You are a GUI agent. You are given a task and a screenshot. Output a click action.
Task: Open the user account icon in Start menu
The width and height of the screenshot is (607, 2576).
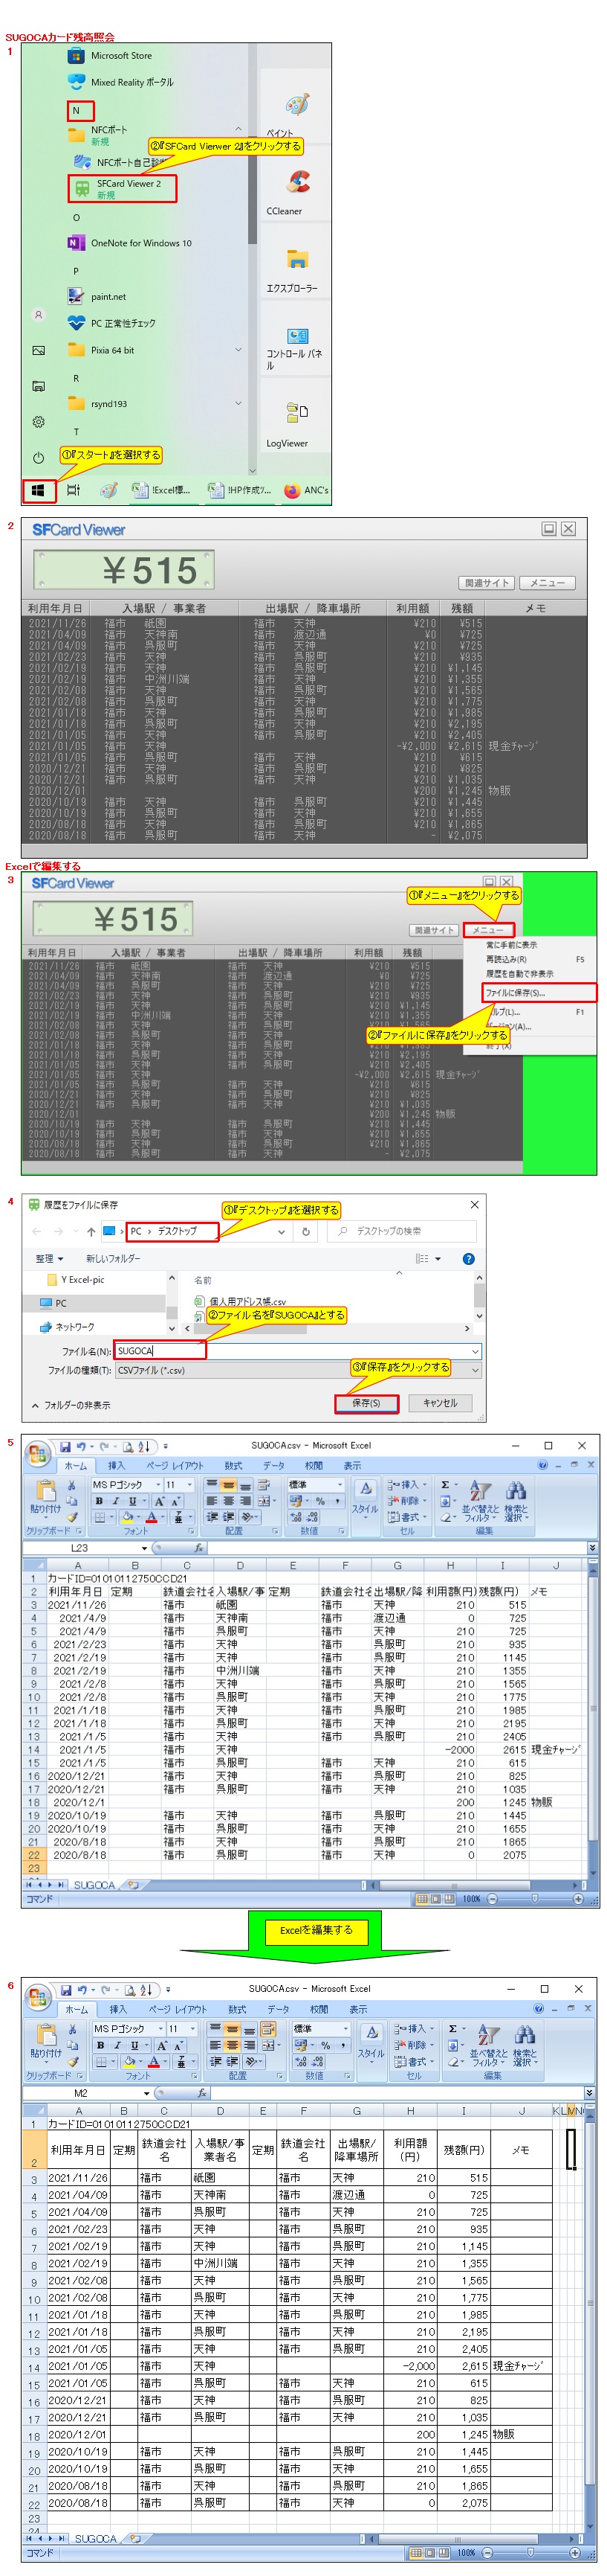[x=38, y=315]
